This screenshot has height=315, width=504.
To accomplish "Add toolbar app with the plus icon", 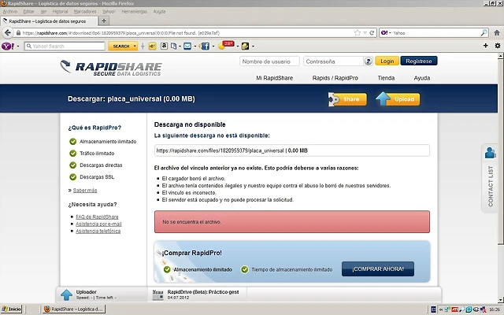I will [486, 46].
